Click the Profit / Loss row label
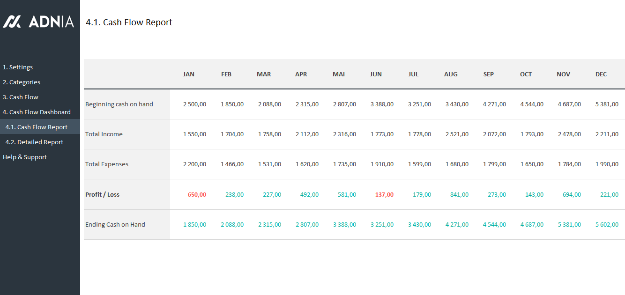The image size is (625, 295). coord(102,194)
